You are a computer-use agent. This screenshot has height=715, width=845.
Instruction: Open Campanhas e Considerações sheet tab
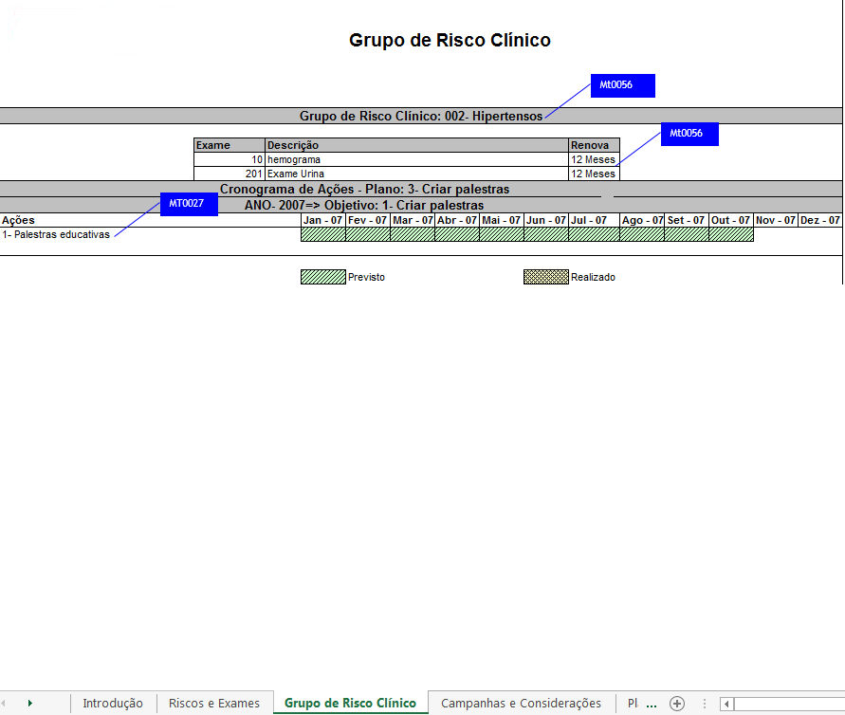pos(521,703)
